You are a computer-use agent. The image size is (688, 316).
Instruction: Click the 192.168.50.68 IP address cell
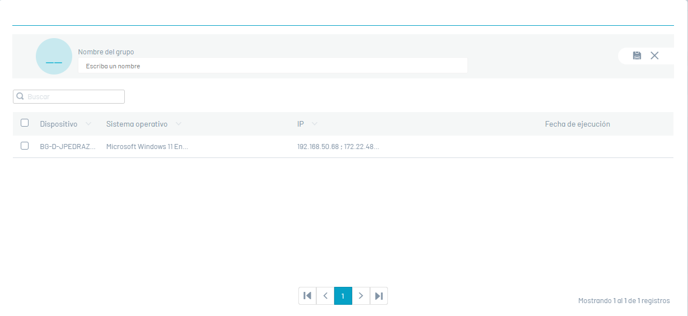[338, 146]
